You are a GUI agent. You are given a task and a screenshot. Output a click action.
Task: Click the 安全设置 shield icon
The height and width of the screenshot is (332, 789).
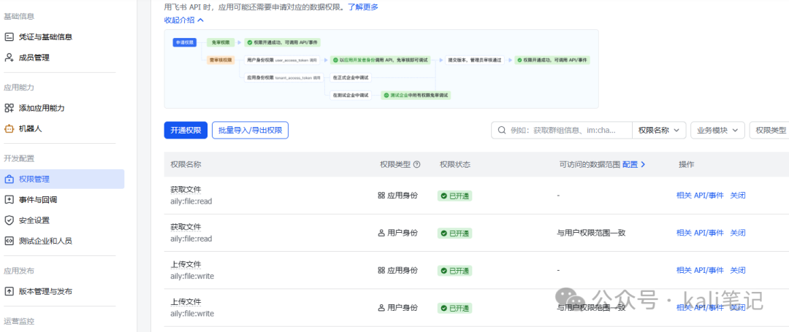(9, 220)
